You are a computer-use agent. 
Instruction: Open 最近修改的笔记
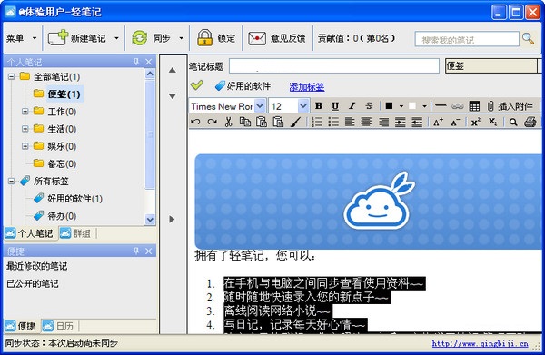37,266
